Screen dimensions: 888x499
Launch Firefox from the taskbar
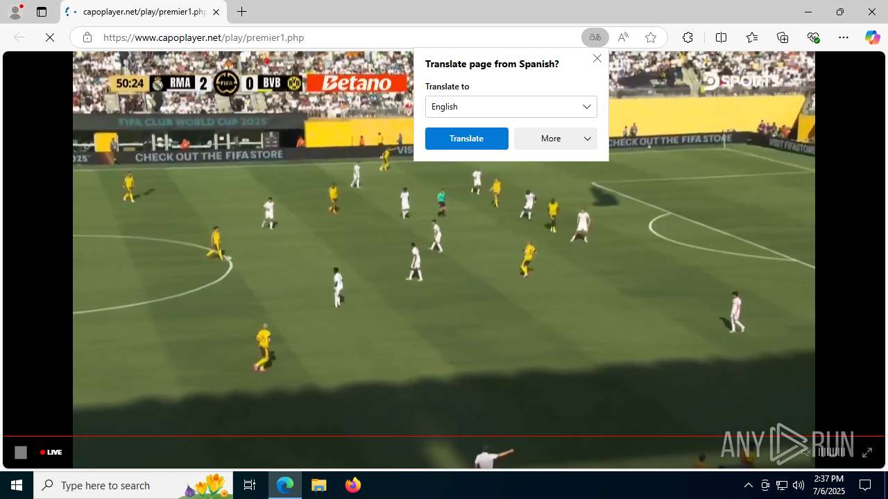coord(353,485)
